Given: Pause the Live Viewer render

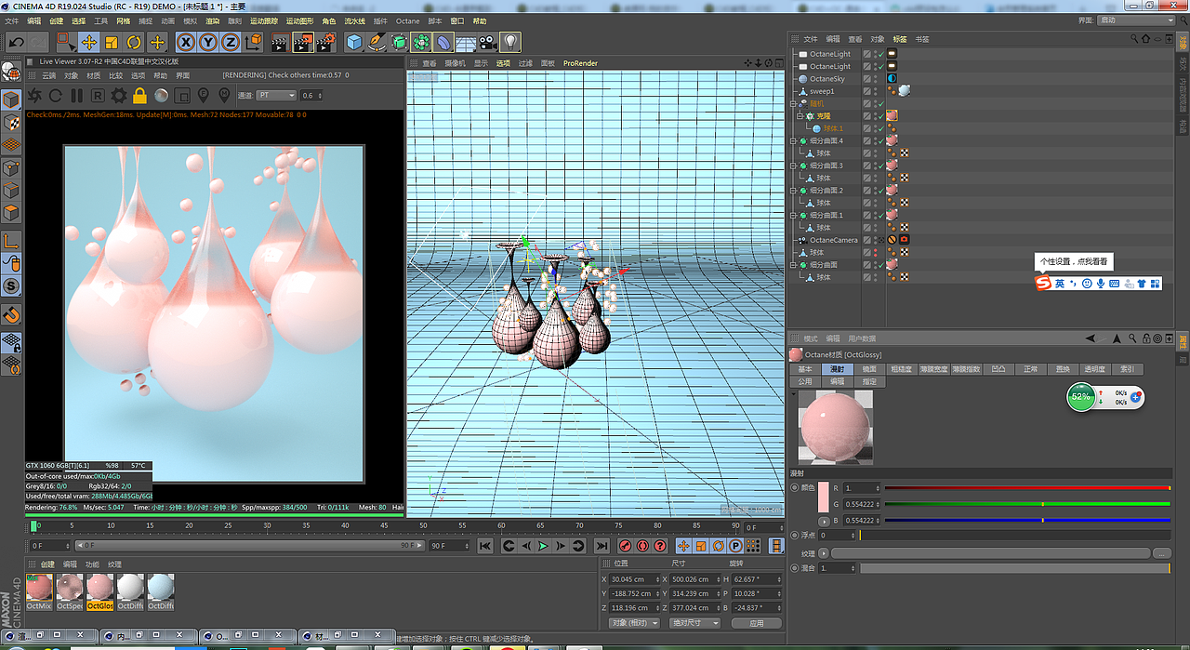Looking at the screenshot, I should pos(76,95).
